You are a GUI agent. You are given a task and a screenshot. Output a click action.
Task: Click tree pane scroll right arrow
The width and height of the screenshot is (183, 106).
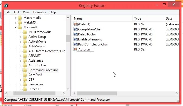click(64, 93)
